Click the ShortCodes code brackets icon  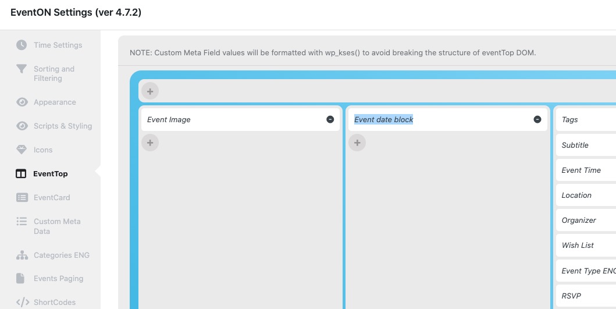22,302
